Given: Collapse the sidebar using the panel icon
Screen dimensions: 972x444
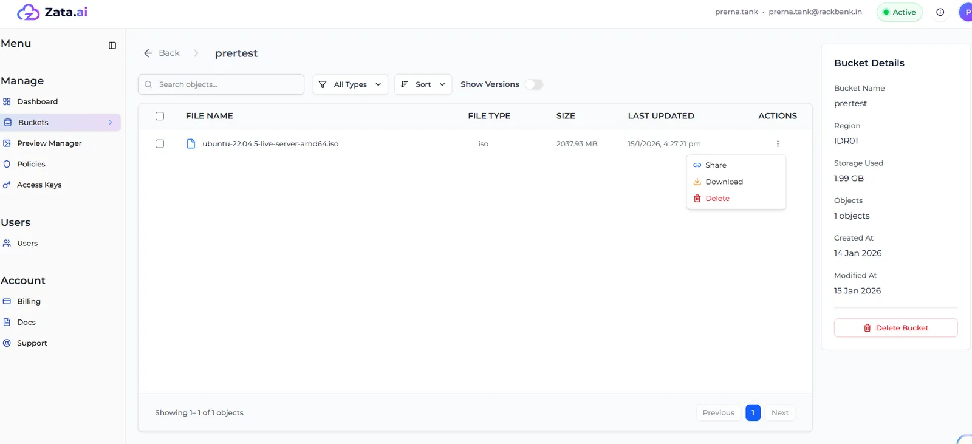Looking at the screenshot, I should click(x=112, y=46).
